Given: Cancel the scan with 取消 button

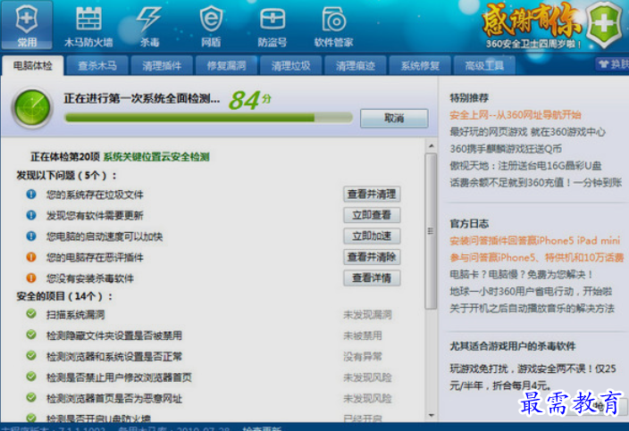Looking at the screenshot, I should click(x=394, y=118).
